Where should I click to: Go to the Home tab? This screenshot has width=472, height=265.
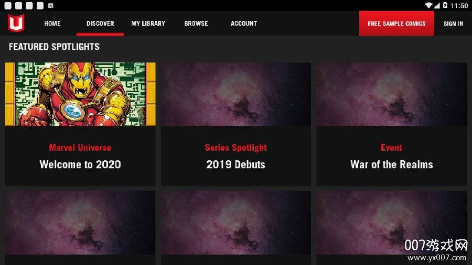point(52,24)
